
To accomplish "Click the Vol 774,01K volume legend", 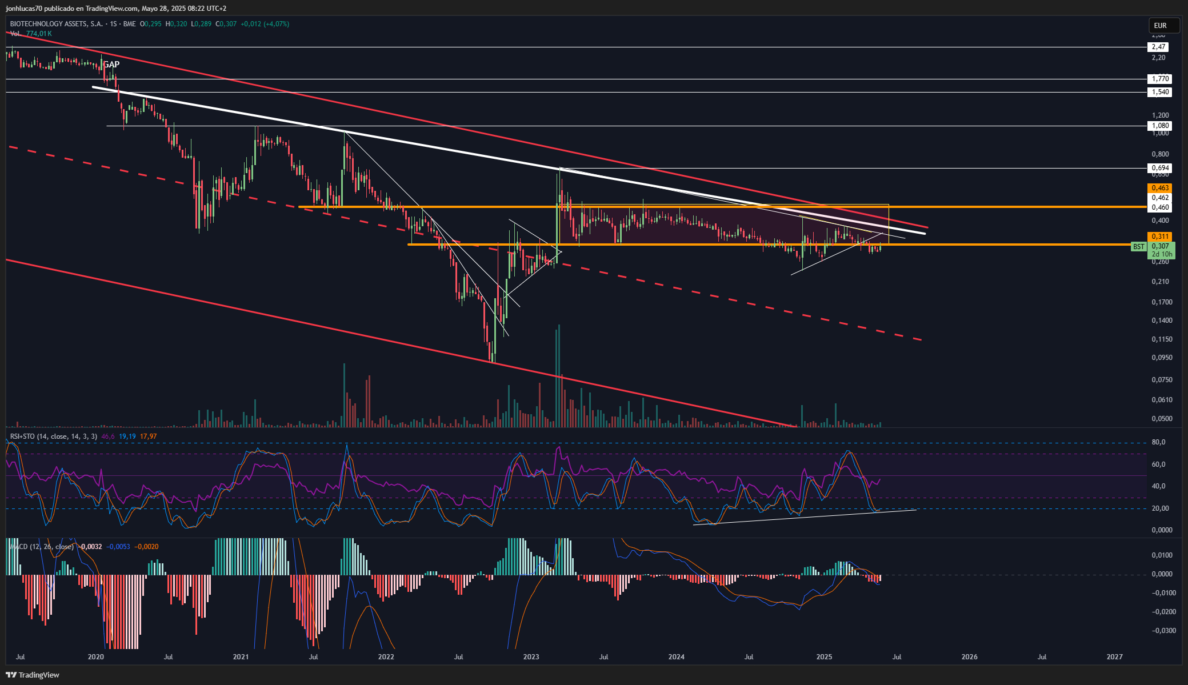I will (31, 34).
